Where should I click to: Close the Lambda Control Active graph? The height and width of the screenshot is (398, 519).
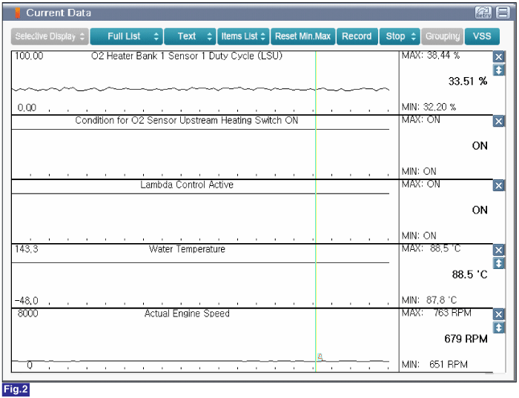coord(498,185)
